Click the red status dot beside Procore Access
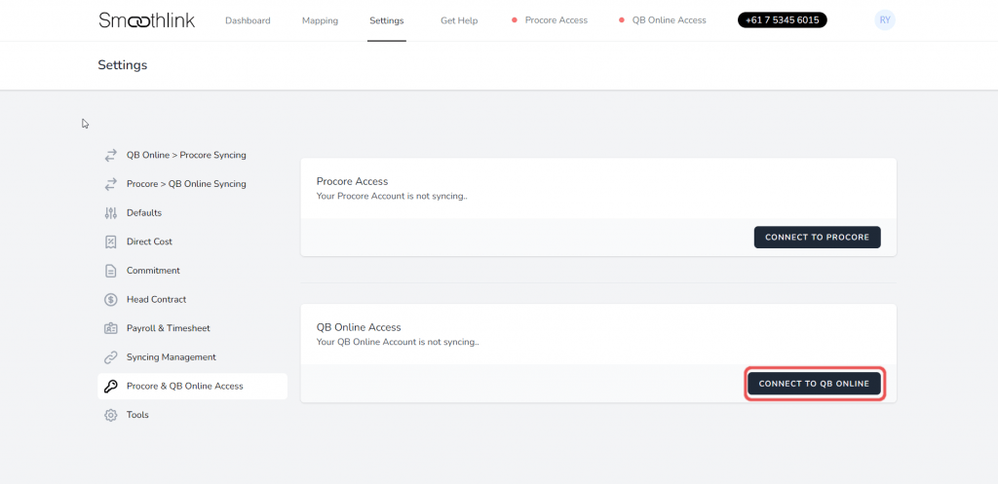The height and width of the screenshot is (484, 998). 515,20
